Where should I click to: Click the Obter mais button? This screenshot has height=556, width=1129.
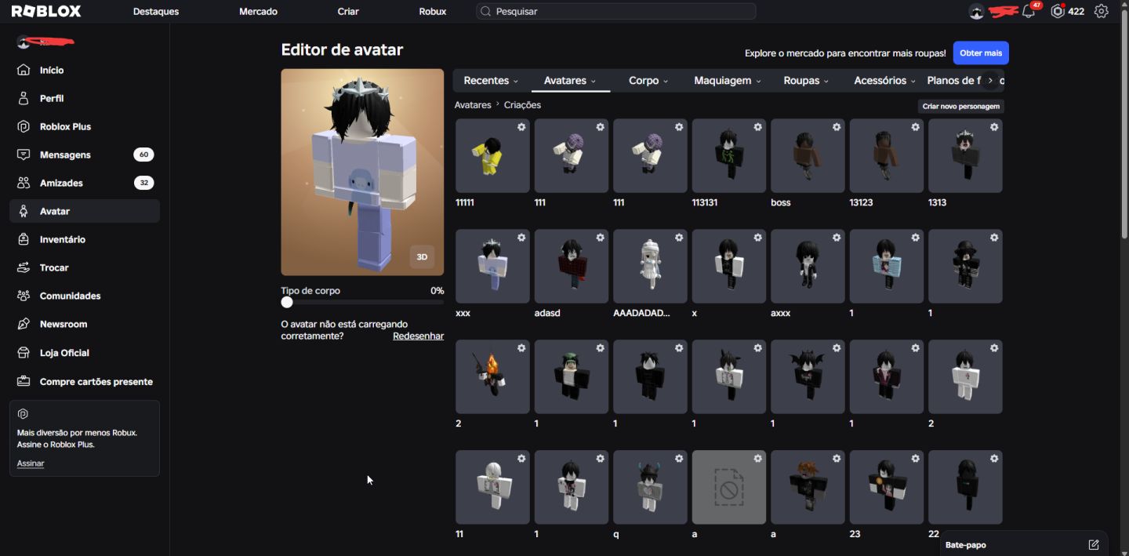click(x=981, y=53)
